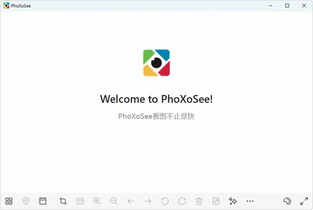Rotate image counterclockwise
Image resolution: width=313 pixels, height=210 pixels.
(x=165, y=201)
